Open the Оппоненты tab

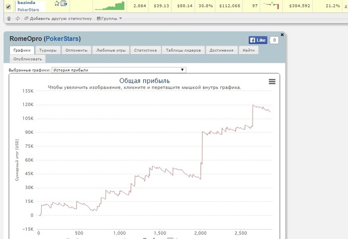[x=77, y=50]
